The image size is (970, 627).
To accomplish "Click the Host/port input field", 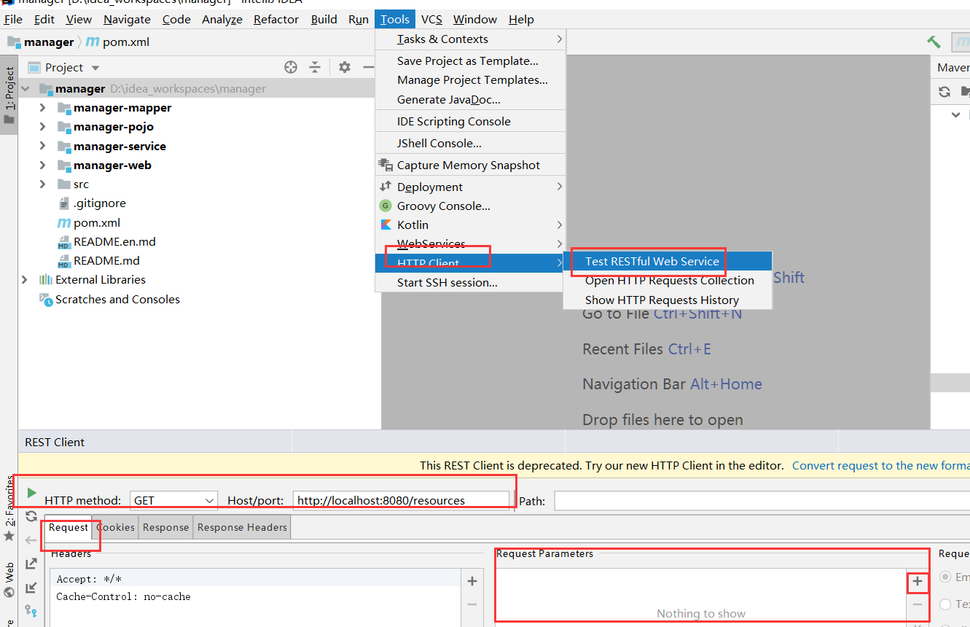I will [x=401, y=500].
